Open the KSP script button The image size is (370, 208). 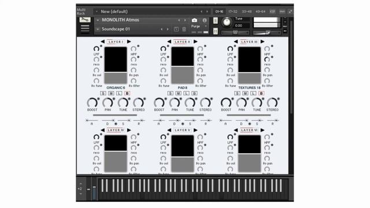pyautogui.click(x=272, y=12)
